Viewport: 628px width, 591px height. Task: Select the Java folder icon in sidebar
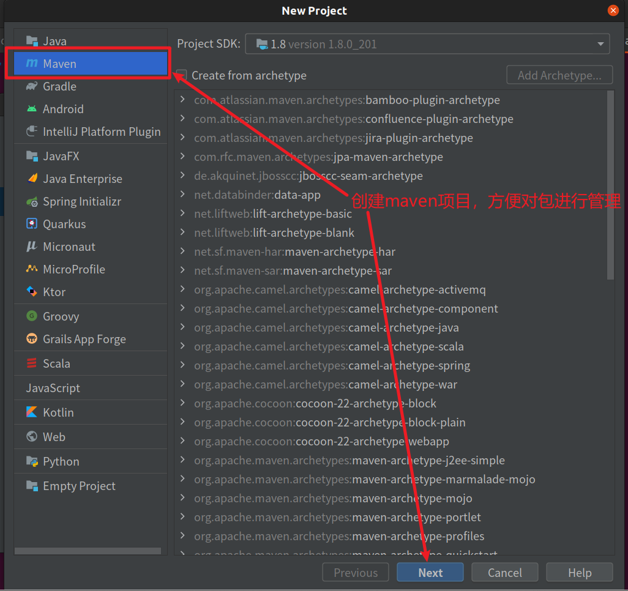pos(32,41)
